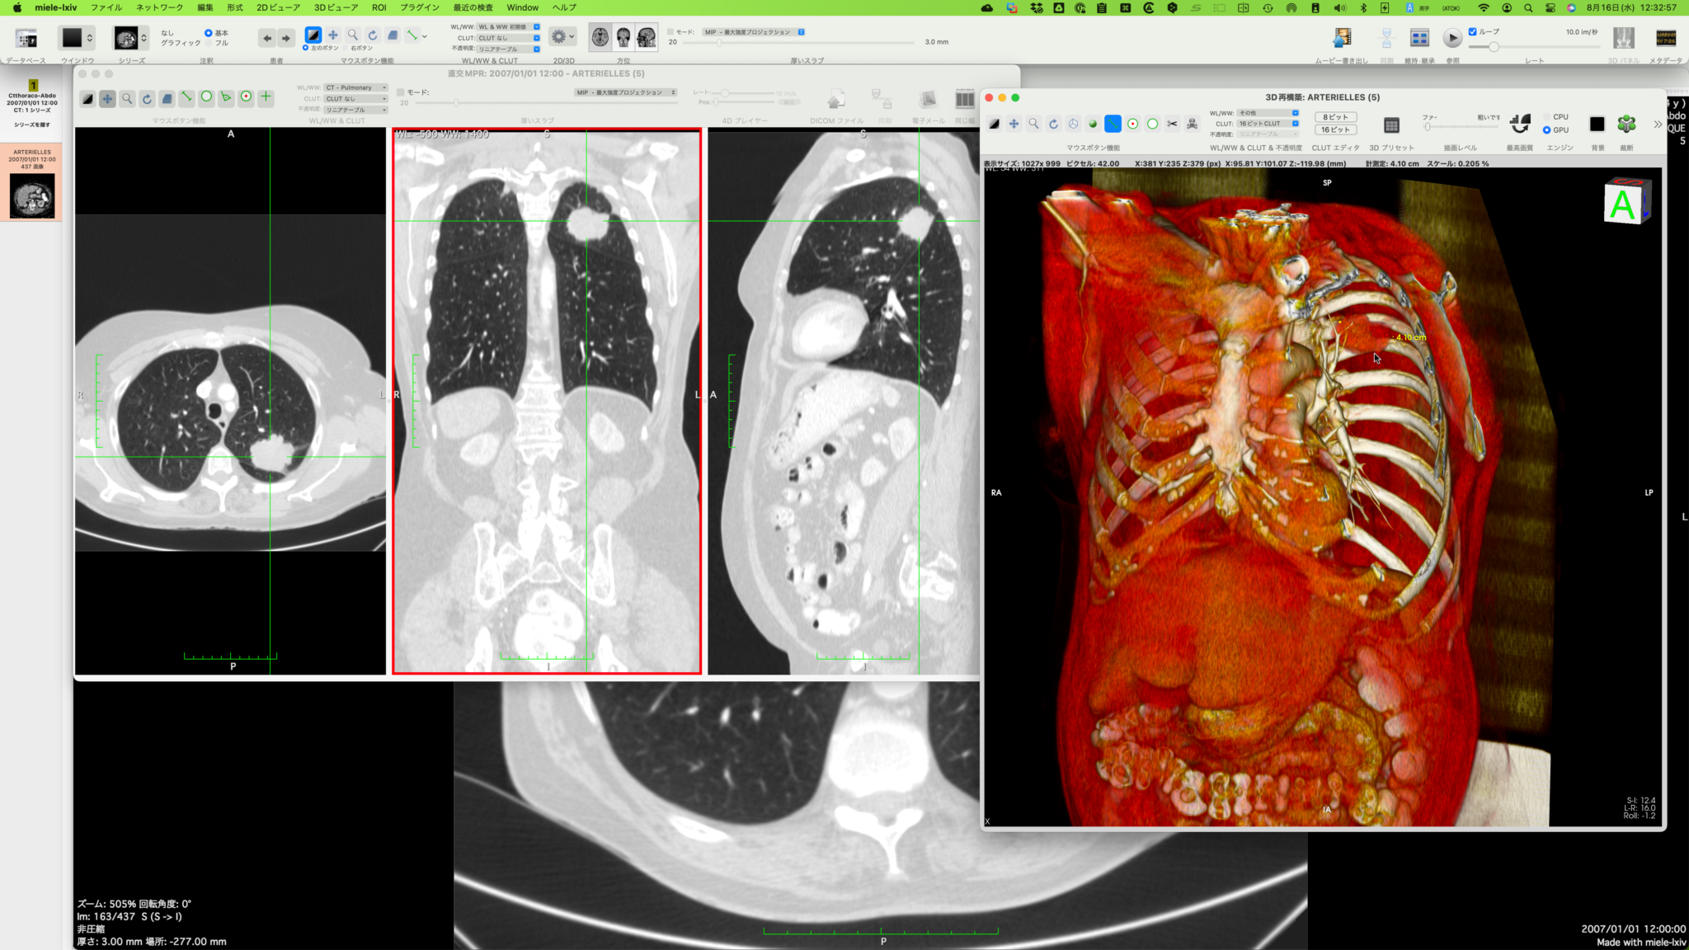The width and height of the screenshot is (1689, 950).
Task: Choose the rotate tool in 3D toolbar
Action: pyautogui.click(x=1053, y=124)
